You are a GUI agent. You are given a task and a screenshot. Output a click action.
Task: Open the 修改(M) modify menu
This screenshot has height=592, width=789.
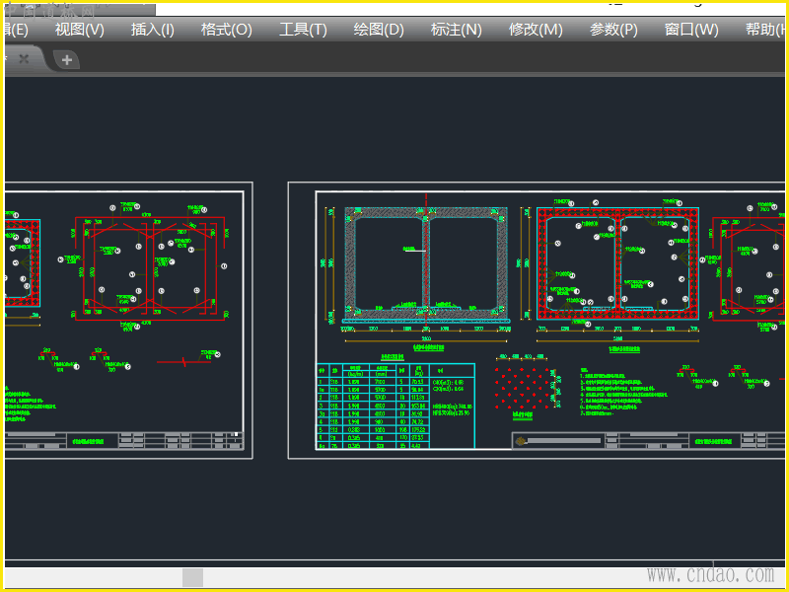coord(536,30)
